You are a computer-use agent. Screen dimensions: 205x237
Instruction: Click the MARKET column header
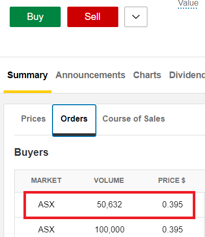pyautogui.click(x=46, y=180)
